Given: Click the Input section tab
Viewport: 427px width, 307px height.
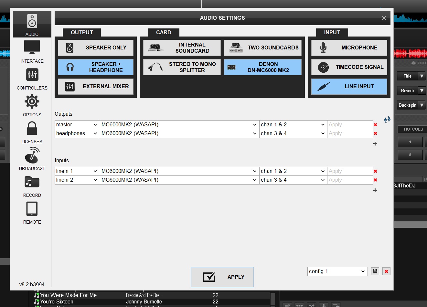Looking at the screenshot, I should coord(332,33).
